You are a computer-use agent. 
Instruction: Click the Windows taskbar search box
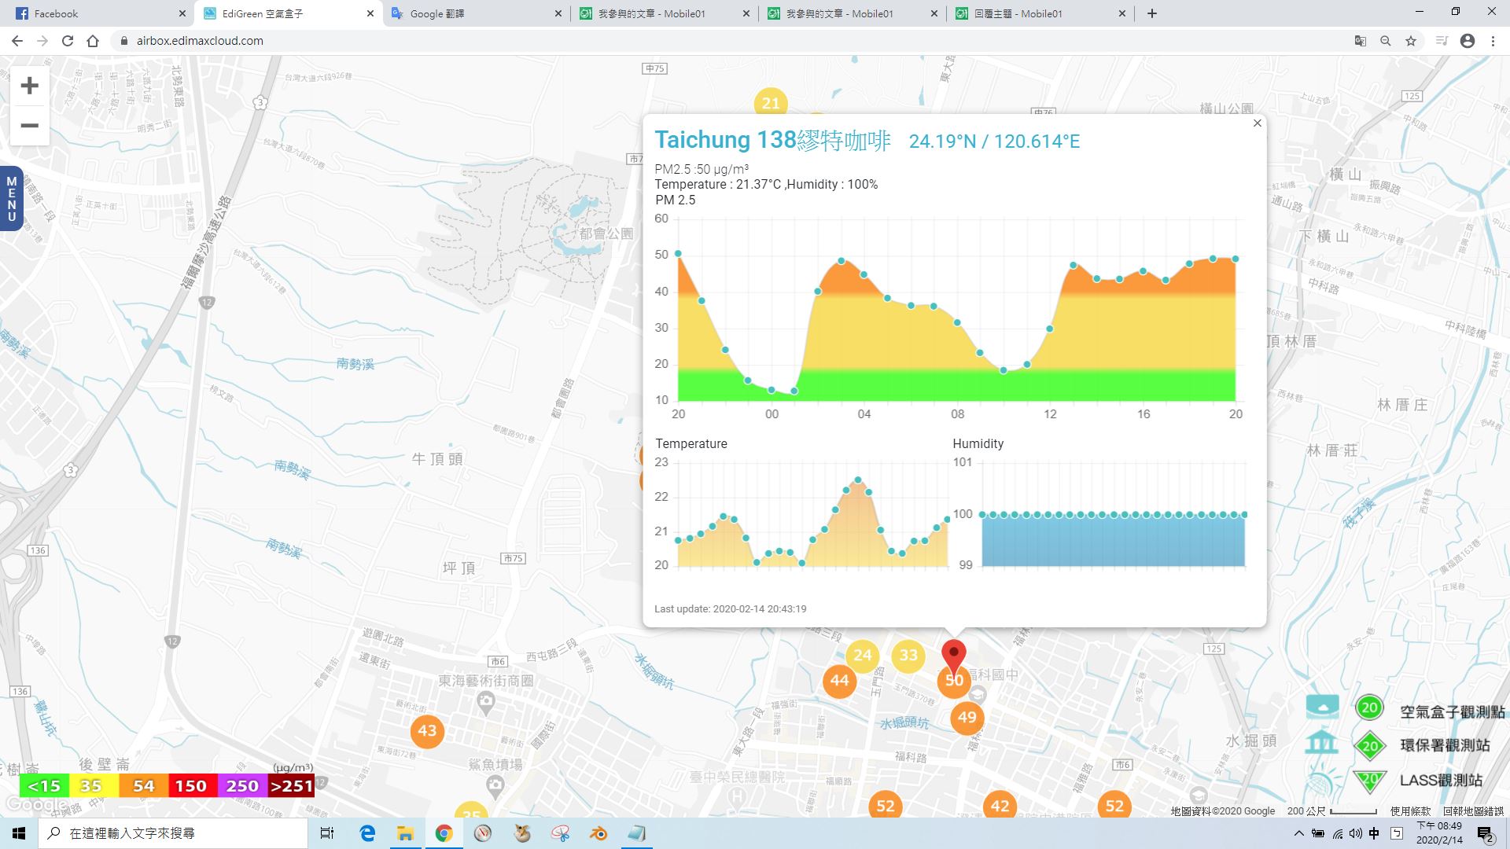[x=173, y=833]
